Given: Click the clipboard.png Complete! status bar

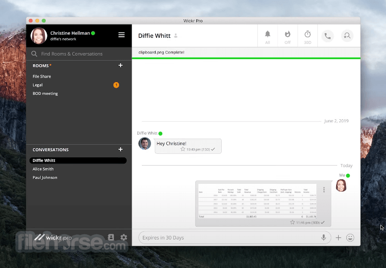Looking at the screenshot, I should [x=246, y=52].
